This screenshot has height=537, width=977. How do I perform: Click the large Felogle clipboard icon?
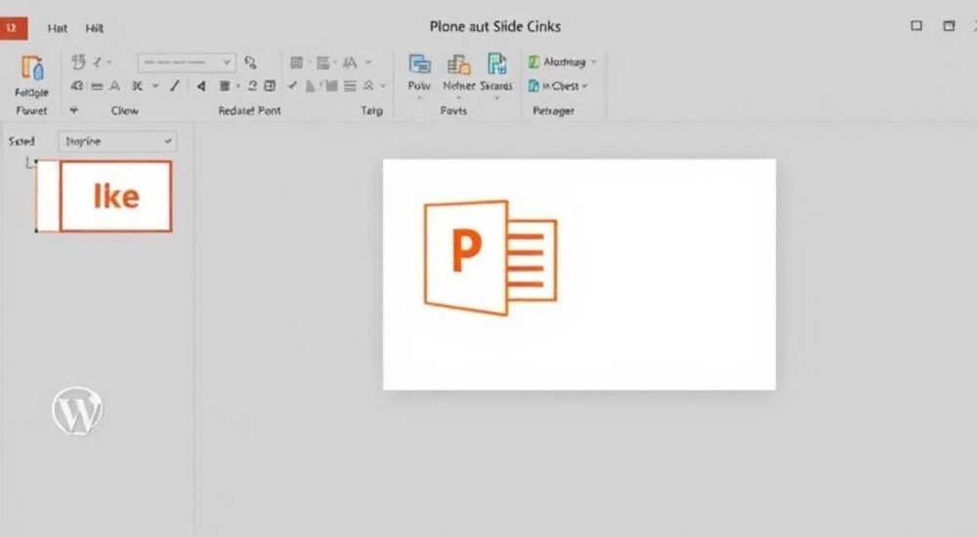click(x=32, y=68)
